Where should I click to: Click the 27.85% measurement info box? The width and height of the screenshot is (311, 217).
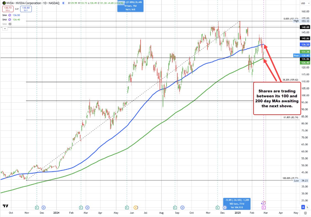[x=130, y=6]
